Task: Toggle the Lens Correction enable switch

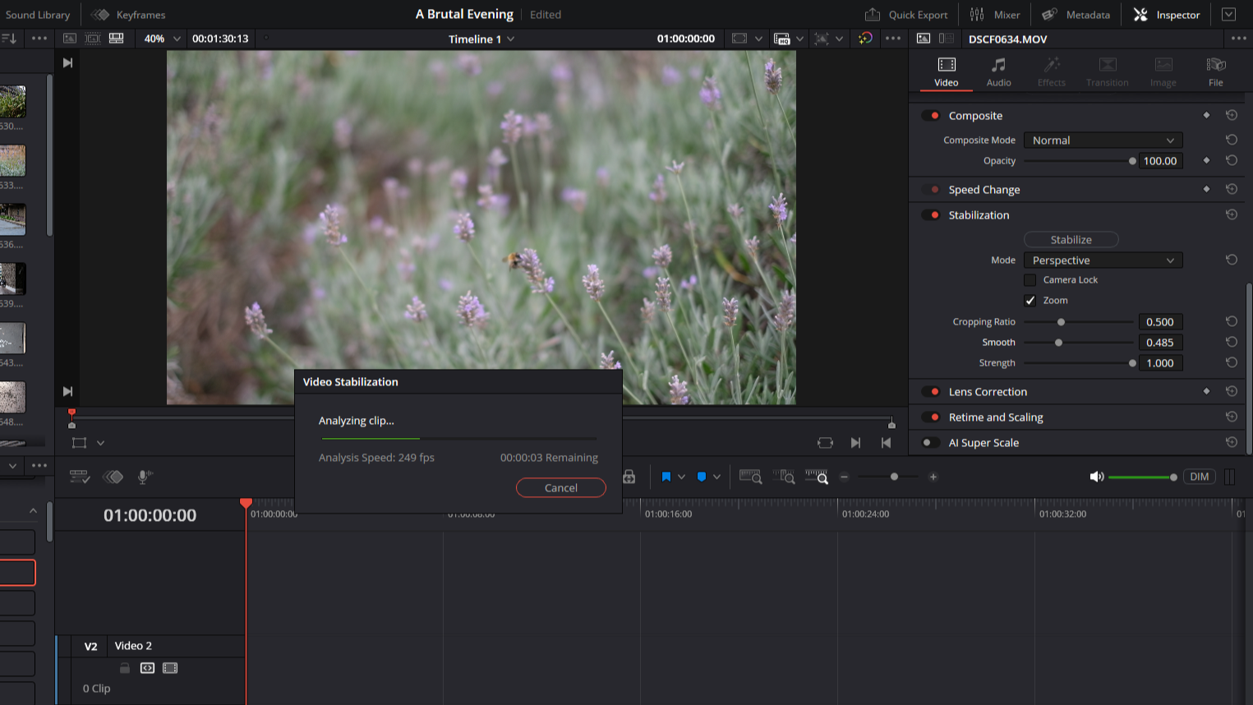Action: [x=930, y=392]
